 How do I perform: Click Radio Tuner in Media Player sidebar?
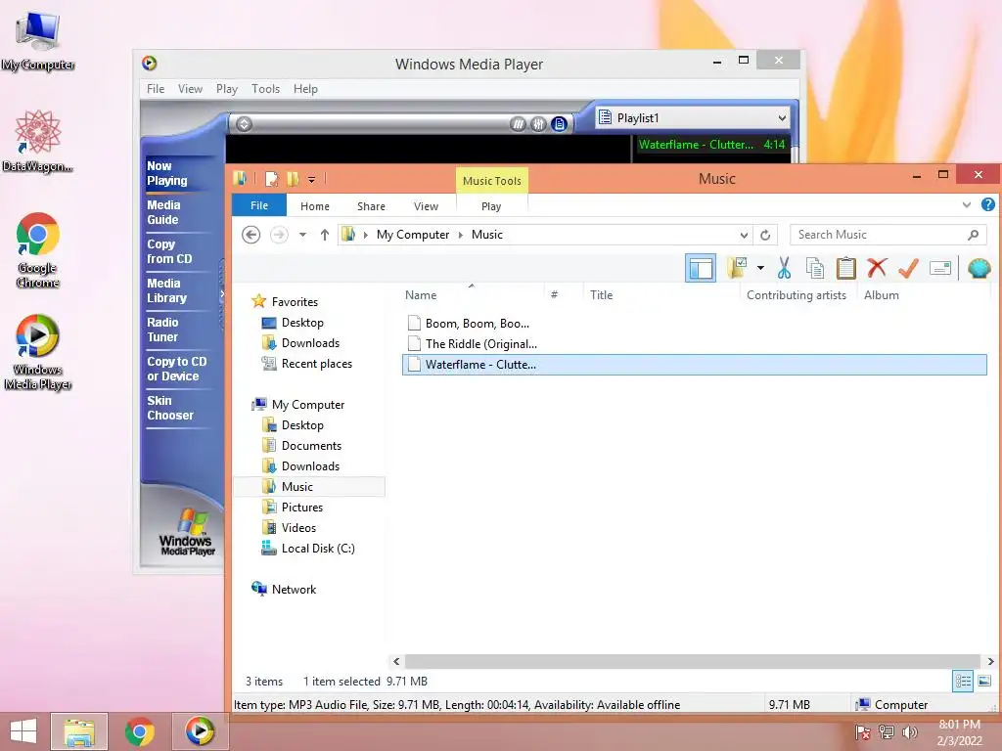tap(163, 330)
